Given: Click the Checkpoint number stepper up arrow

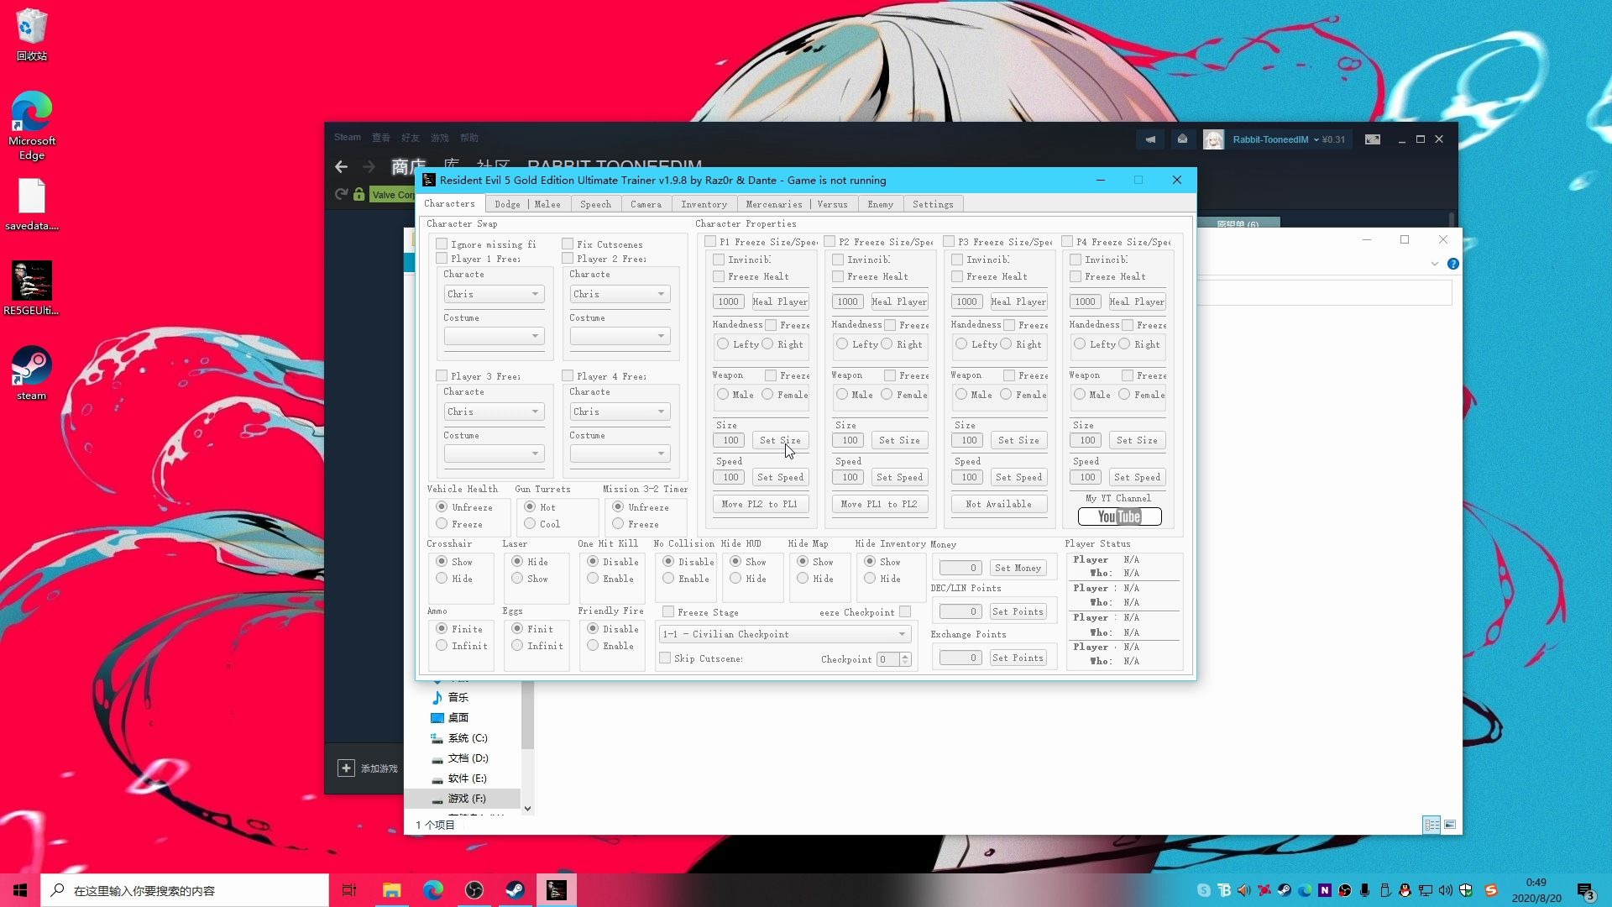Looking at the screenshot, I should [x=905, y=656].
